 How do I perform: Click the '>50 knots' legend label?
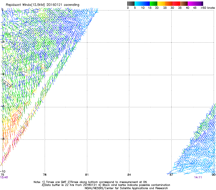click(208, 8)
